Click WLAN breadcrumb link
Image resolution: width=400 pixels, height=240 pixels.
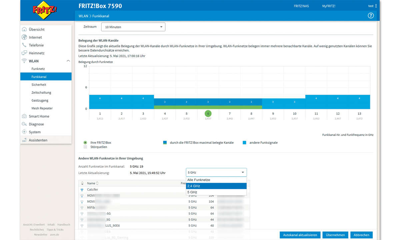click(x=83, y=16)
